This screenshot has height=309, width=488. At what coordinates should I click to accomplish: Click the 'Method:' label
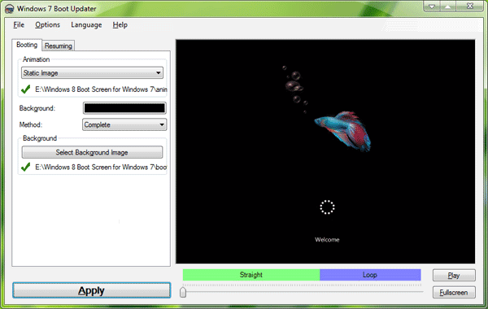click(x=31, y=124)
